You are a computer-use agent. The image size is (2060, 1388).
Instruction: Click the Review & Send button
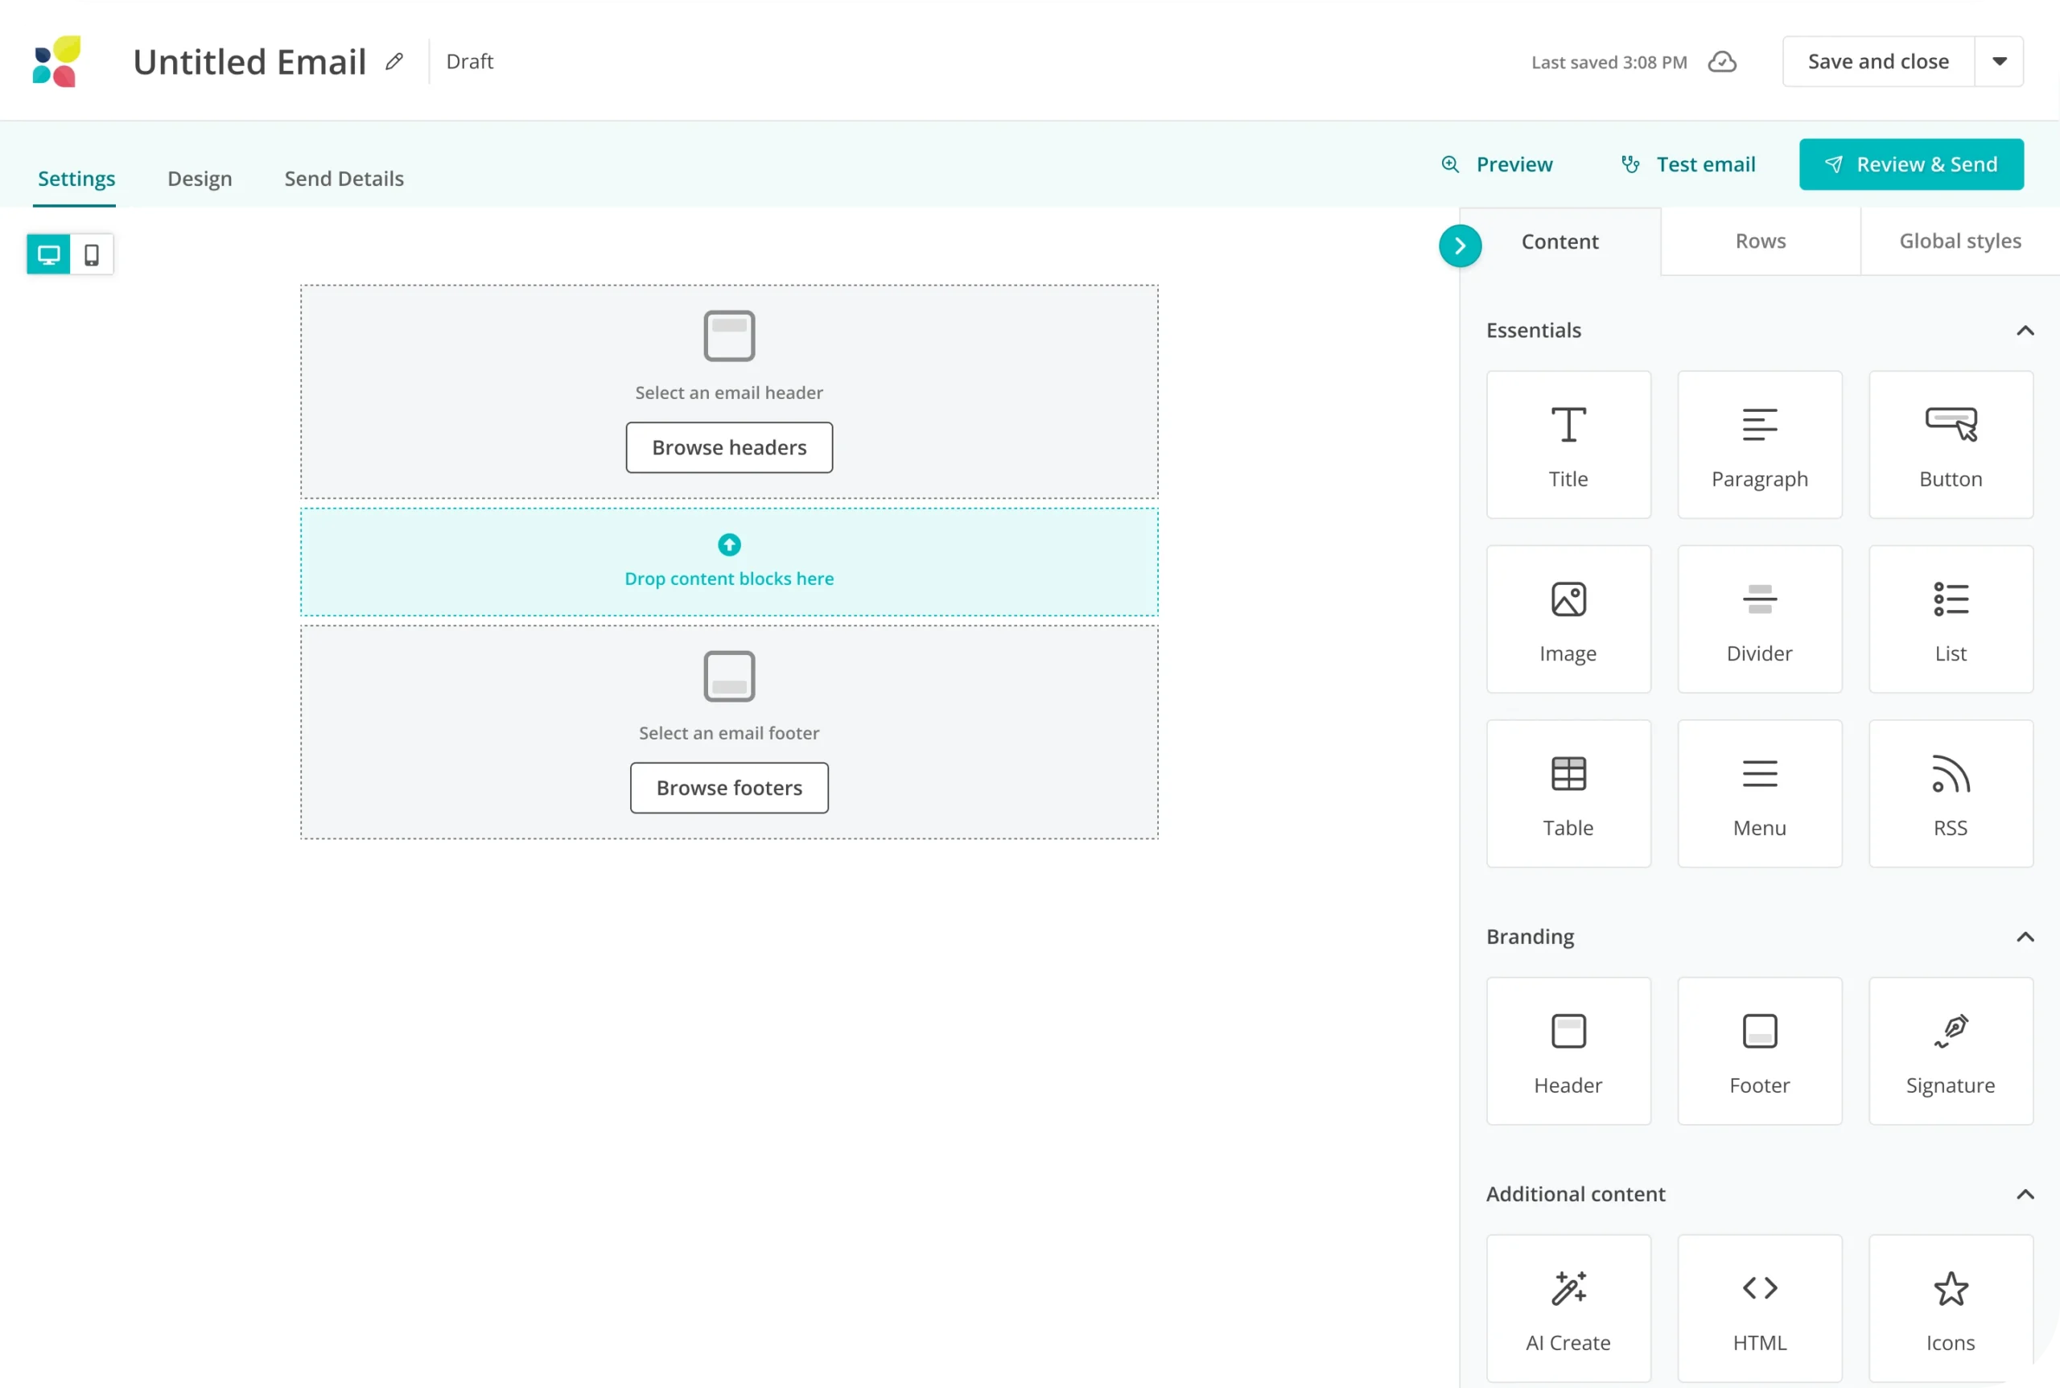1910,165
